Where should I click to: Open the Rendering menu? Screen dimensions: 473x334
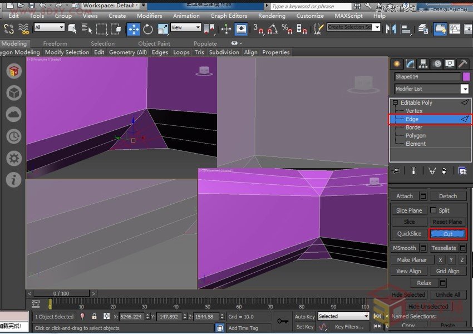(x=272, y=16)
